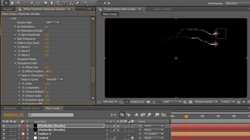Viewport: 250px width, 140px height.
Task: Click the Wind X value
Action: (x=47, y=47)
